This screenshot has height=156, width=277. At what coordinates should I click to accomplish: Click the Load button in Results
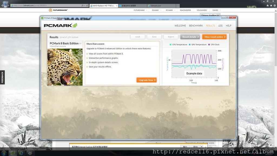click(138, 37)
